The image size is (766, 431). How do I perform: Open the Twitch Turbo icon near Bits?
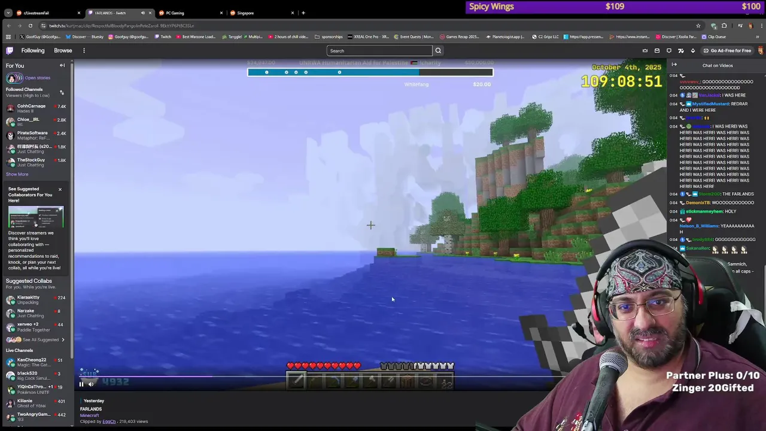(681, 51)
